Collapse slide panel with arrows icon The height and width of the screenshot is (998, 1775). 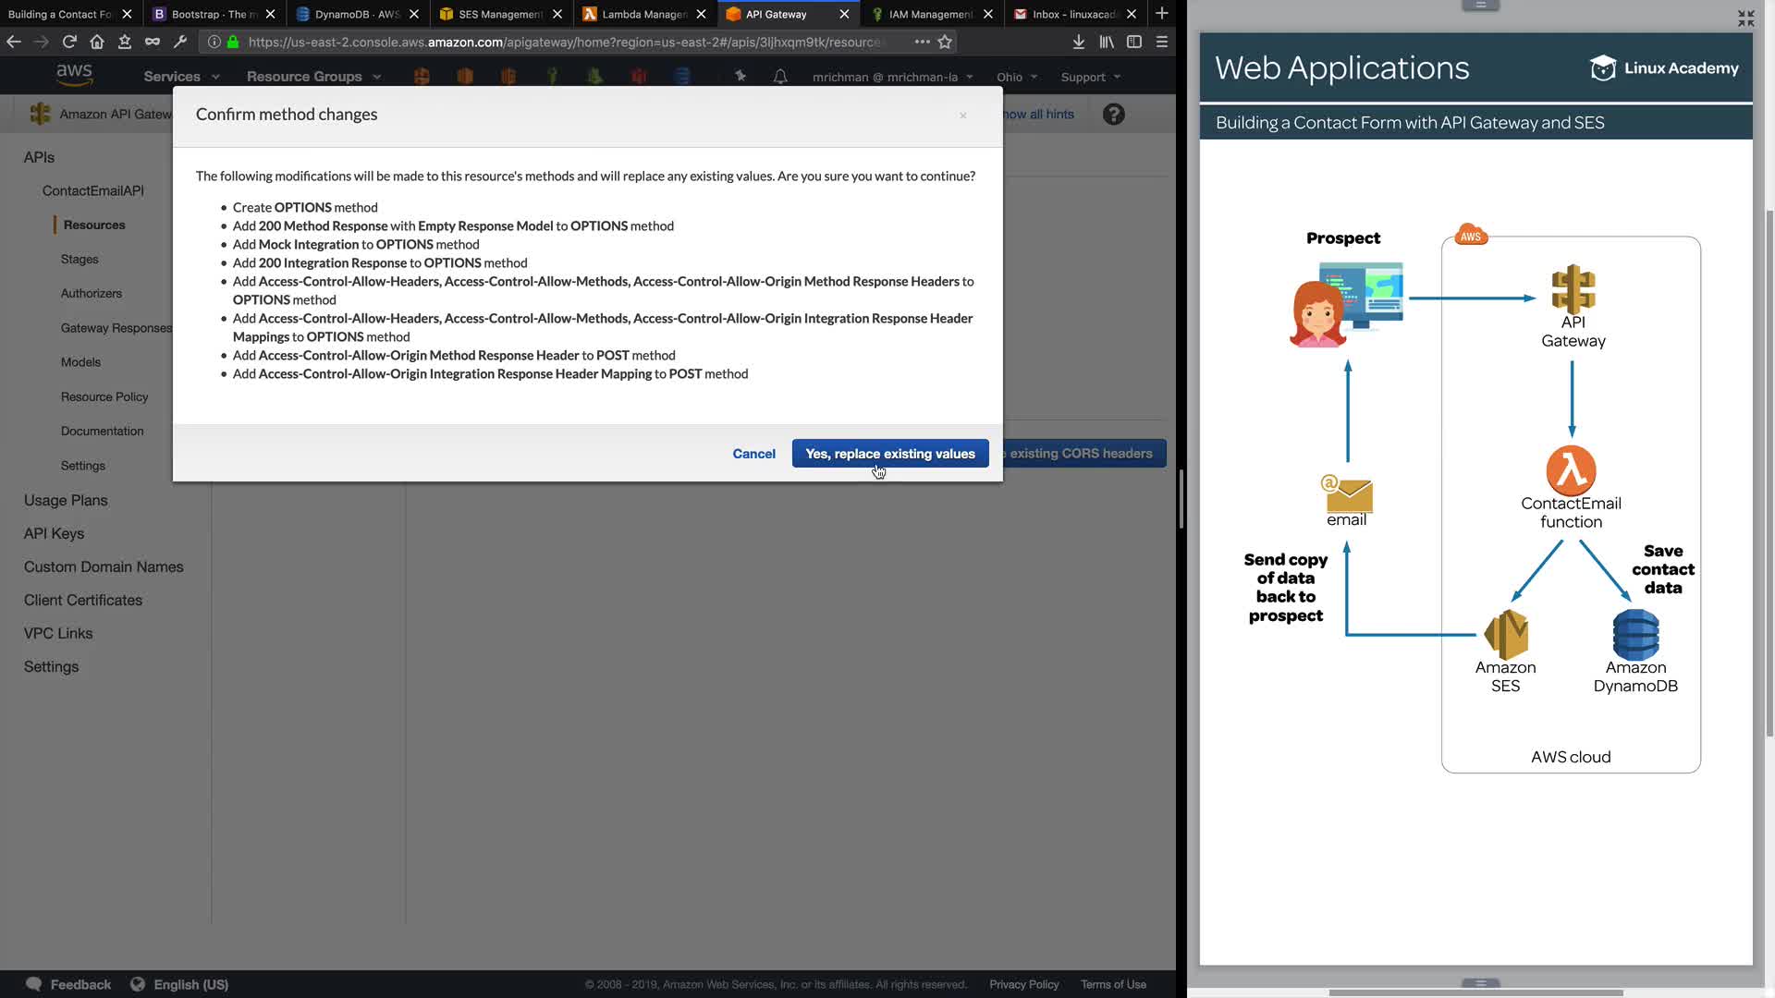point(1745,18)
